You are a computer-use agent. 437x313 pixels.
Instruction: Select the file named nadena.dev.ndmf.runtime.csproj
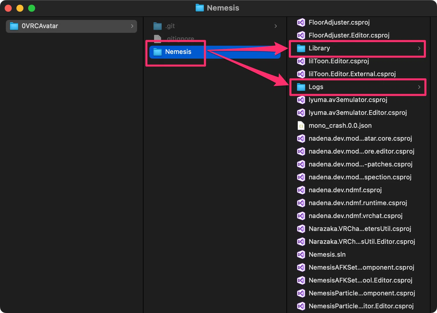[x=358, y=203]
